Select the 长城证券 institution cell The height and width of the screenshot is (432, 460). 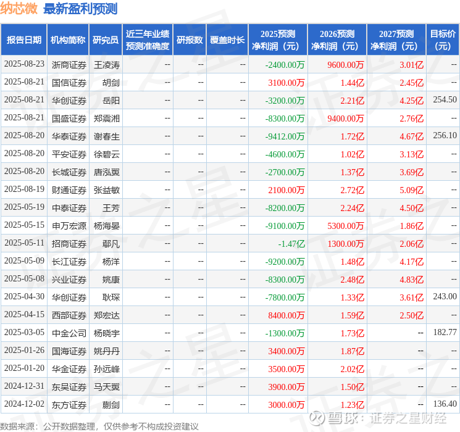click(x=69, y=172)
